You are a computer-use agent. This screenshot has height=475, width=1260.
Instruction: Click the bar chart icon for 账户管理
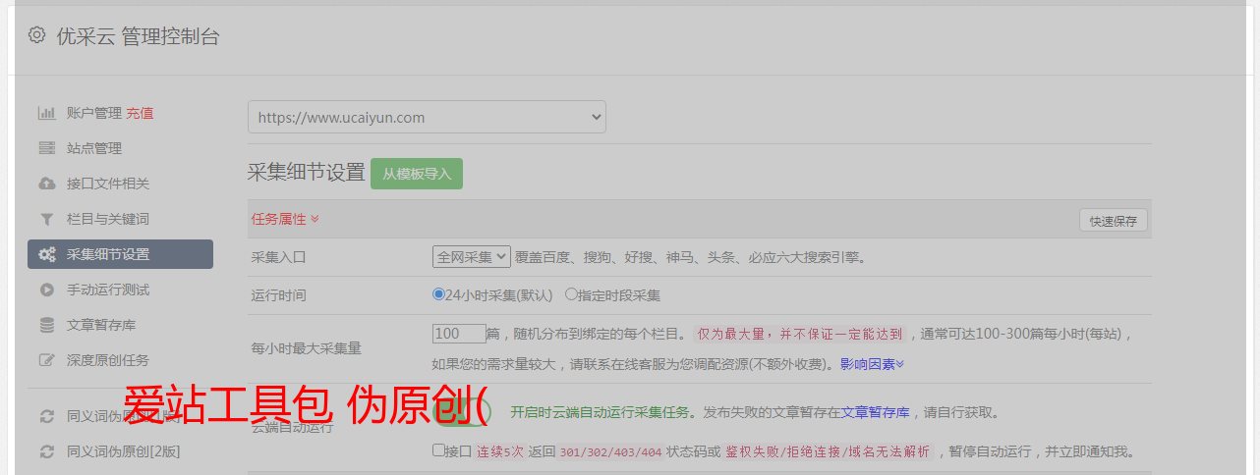(x=46, y=113)
